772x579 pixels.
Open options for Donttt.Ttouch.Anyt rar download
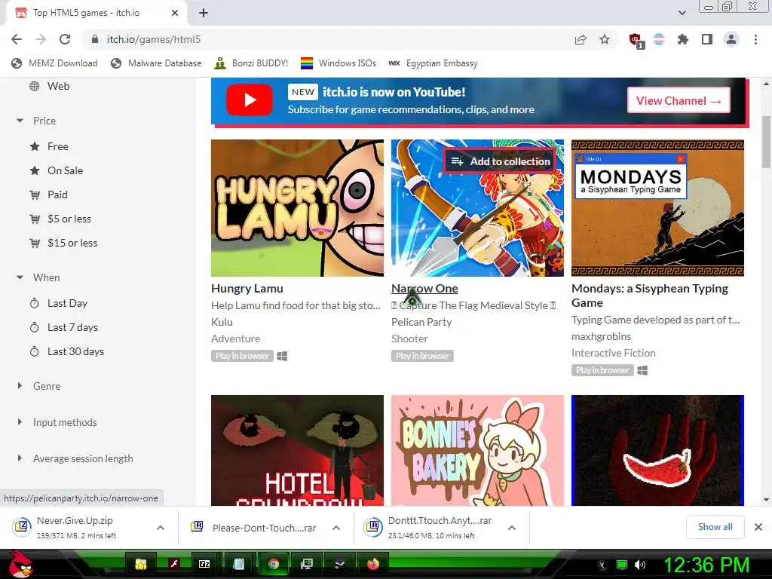tap(512, 528)
